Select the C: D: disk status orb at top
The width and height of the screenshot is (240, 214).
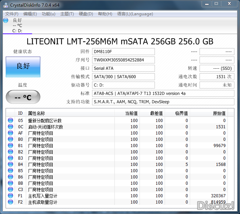coord(6,20)
